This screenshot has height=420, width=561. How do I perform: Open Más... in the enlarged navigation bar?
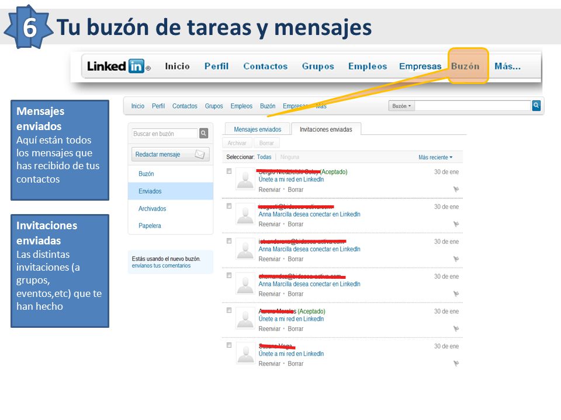507,66
